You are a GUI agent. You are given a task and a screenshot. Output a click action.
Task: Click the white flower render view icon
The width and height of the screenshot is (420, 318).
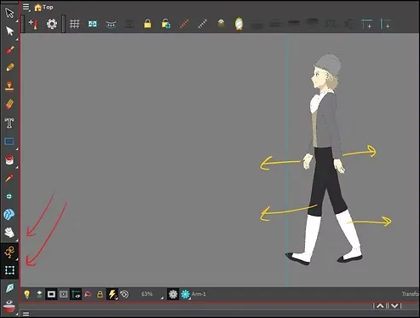tap(173, 294)
